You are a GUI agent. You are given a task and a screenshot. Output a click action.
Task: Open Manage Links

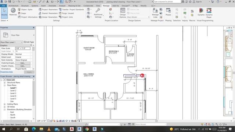155,13
